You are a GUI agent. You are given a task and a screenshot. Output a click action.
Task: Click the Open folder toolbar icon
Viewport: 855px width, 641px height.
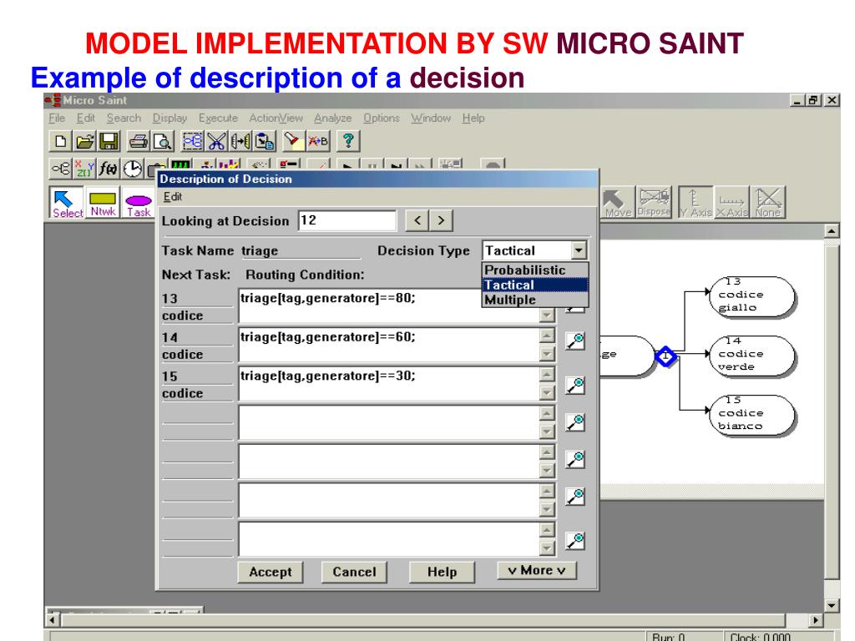click(84, 142)
